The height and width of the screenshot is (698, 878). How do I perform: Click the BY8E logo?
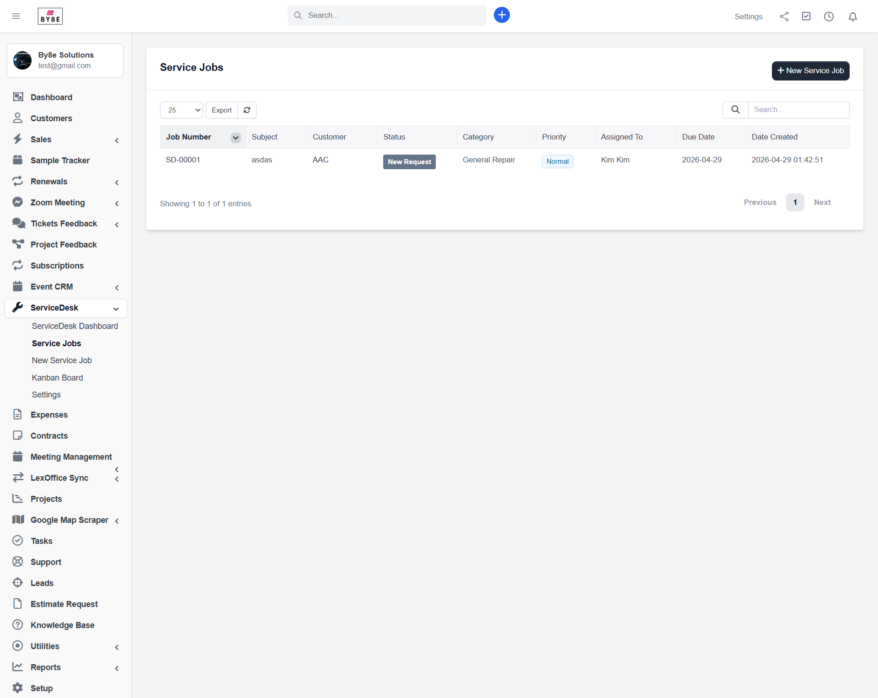50,16
